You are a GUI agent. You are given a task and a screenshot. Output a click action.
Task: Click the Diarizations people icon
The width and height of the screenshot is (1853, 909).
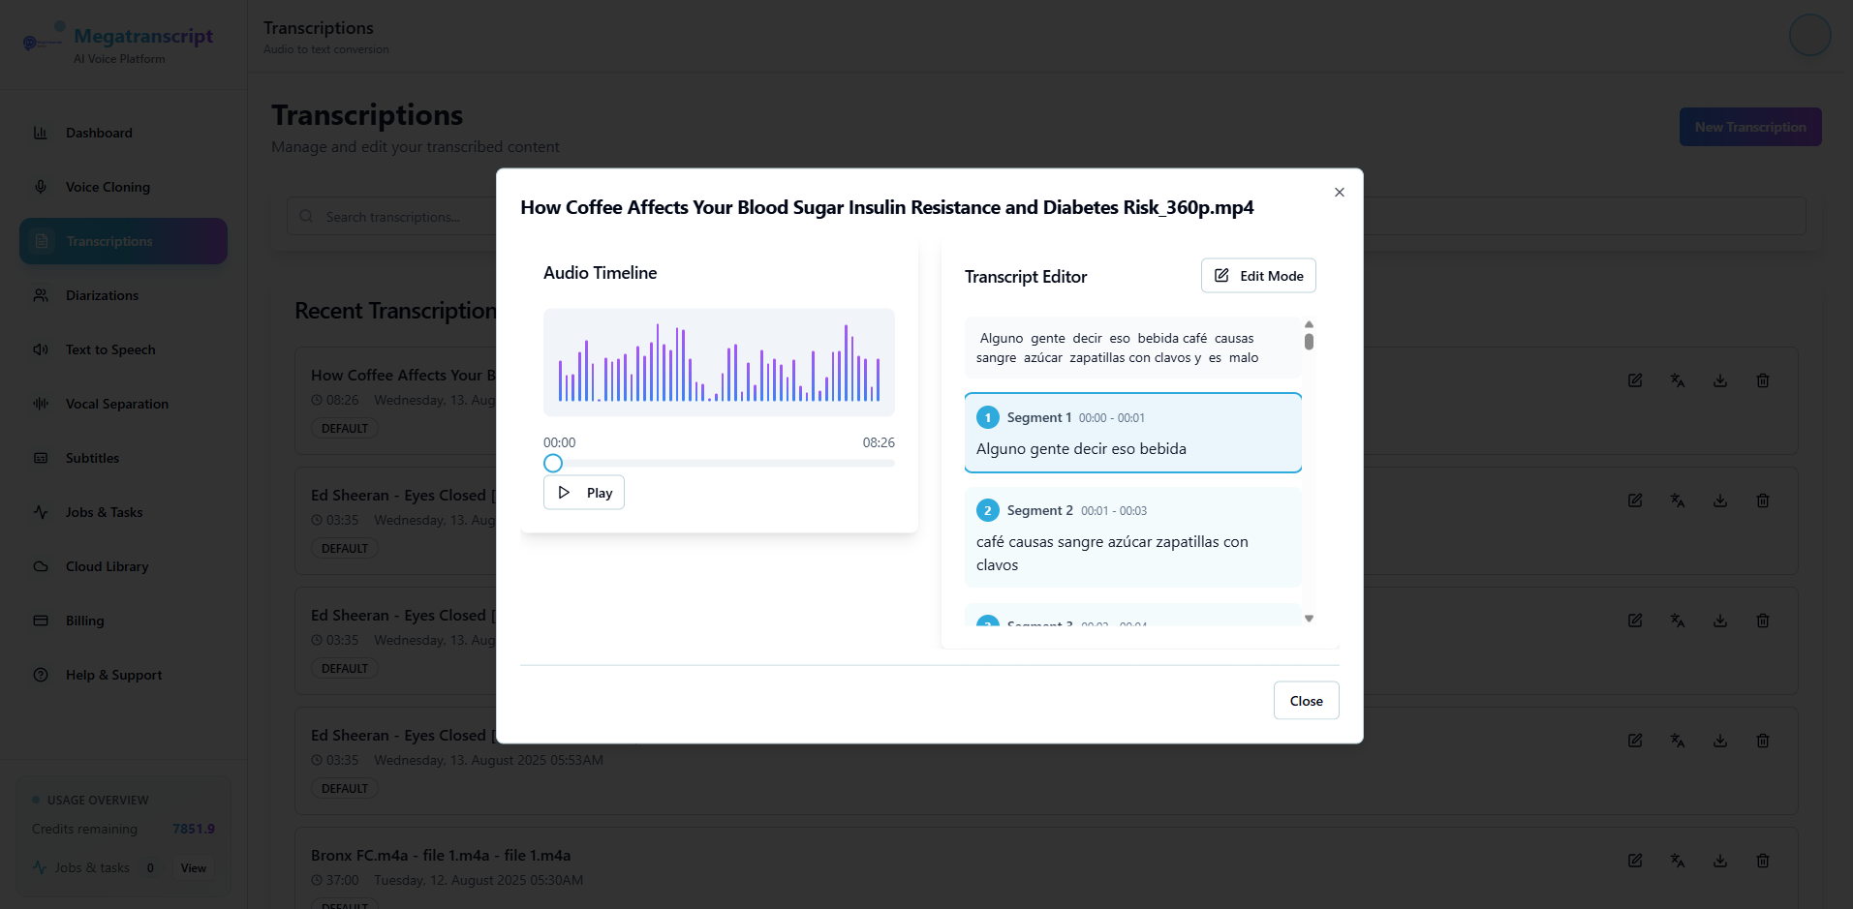coord(41,295)
